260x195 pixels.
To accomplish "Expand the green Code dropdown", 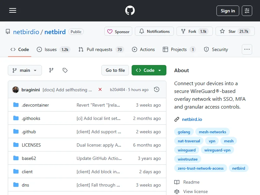I will click(149, 70).
